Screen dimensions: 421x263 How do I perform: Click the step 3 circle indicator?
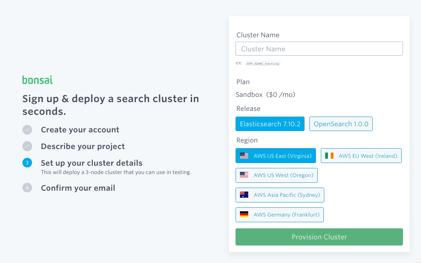(x=27, y=163)
